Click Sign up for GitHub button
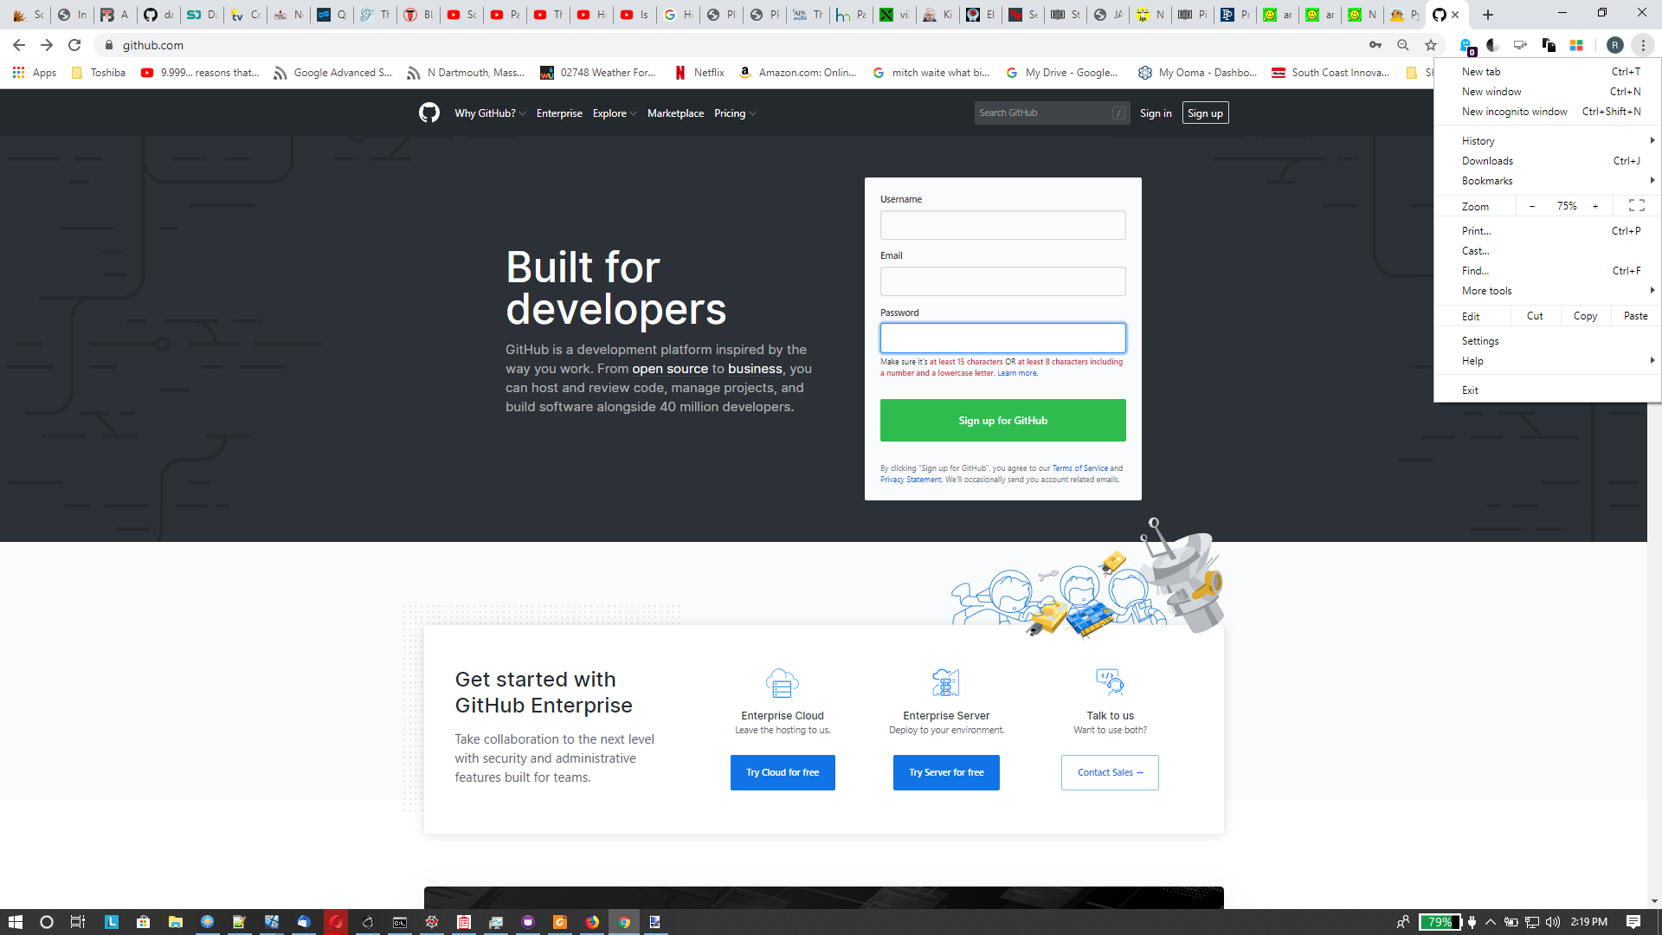The height and width of the screenshot is (935, 1662). 1002,419
